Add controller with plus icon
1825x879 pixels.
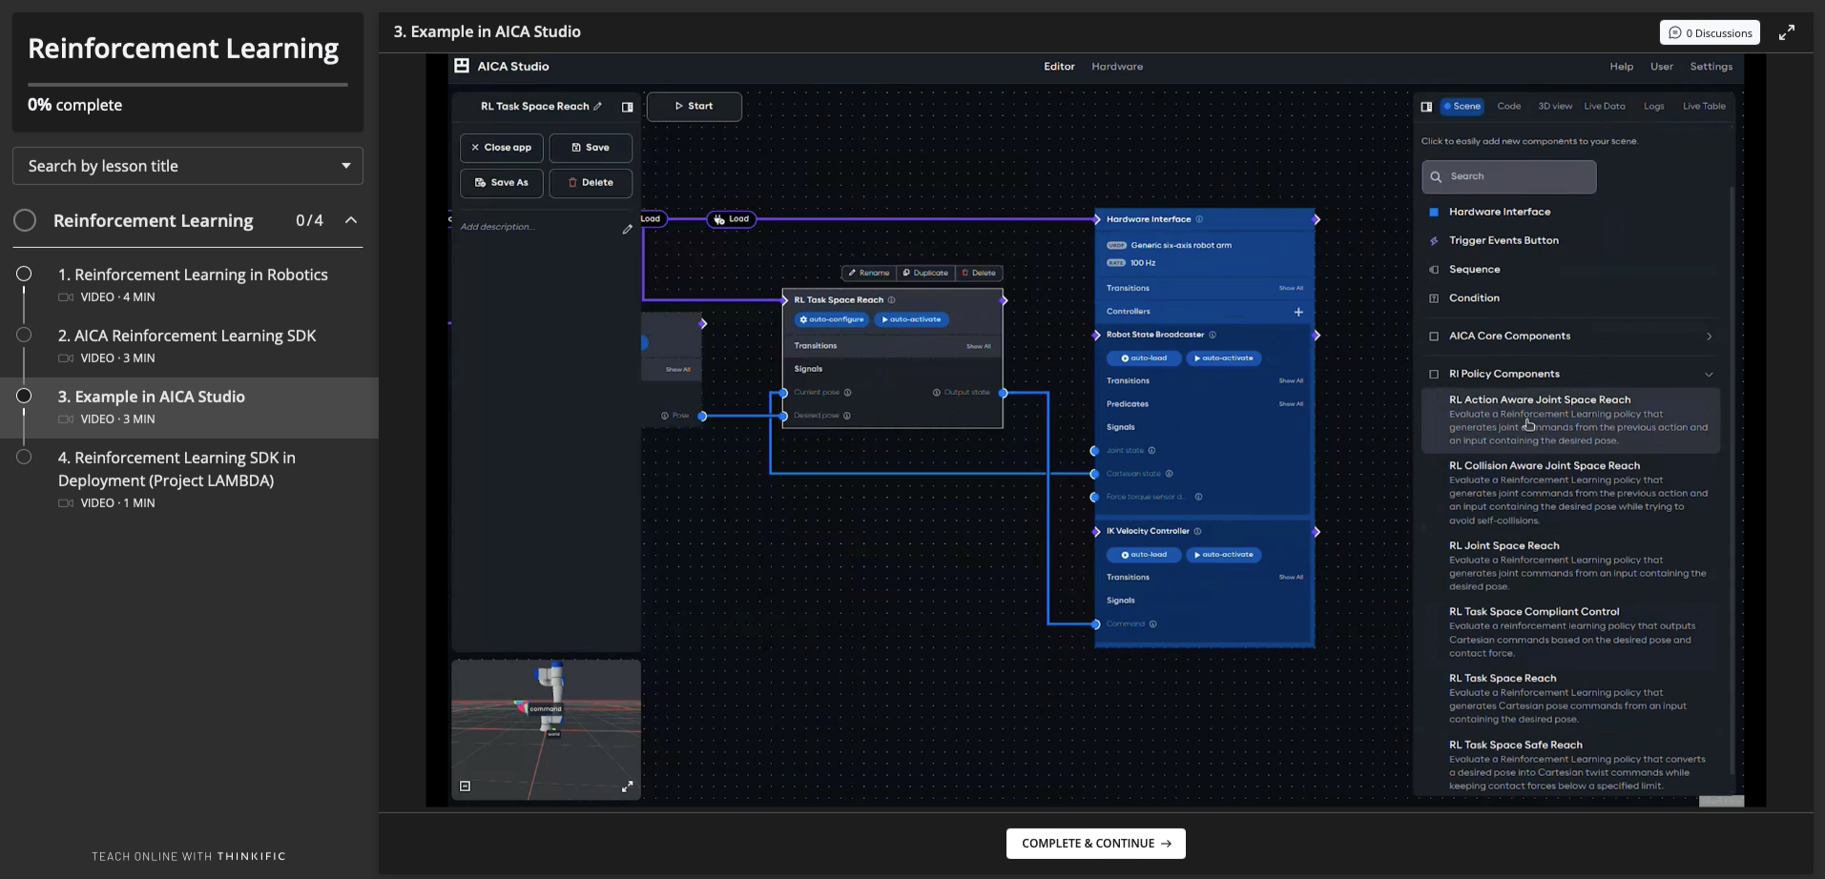click(1297, 312)
